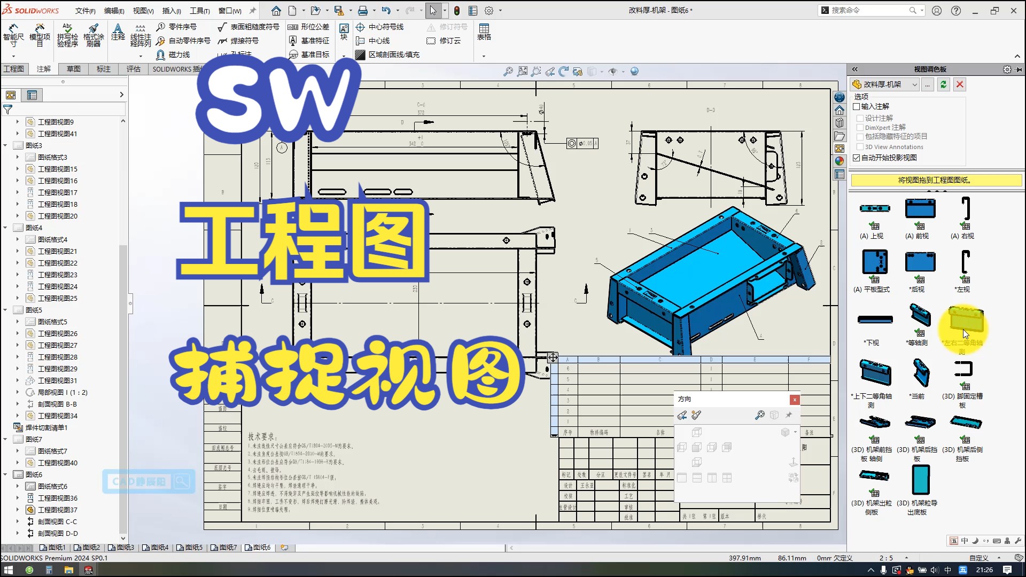The width and height of the screenshot is (1026, 577).
Task: Close the Orientation (方向) dialog
Action: (x=795, y=400)
